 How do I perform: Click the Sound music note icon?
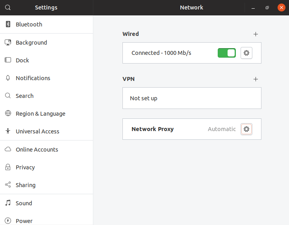(x=8, y=202)
